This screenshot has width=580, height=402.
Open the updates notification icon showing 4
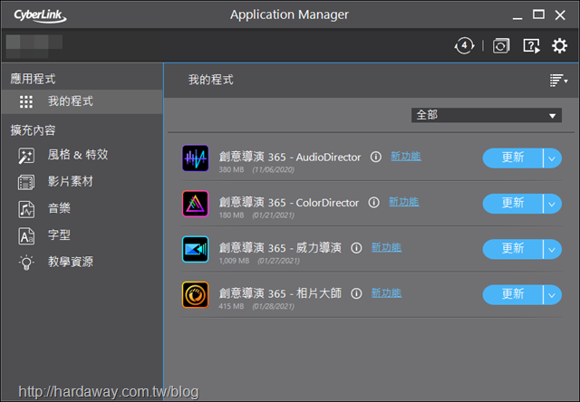point(464,46)
